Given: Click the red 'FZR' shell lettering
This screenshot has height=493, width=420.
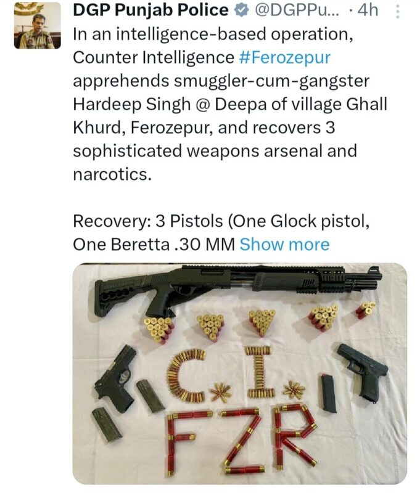Looking at the screenshot, I should click(242, 440).
